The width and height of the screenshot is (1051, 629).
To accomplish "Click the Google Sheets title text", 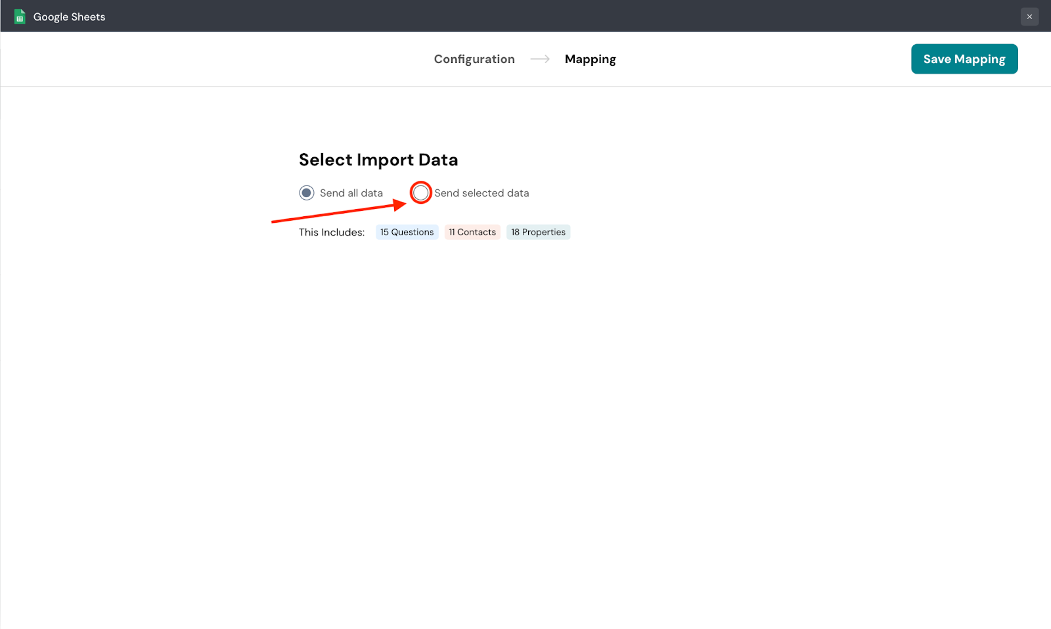I will tap(69, 16).
